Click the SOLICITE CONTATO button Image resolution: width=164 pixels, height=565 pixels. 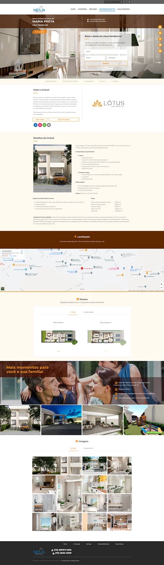(x=64, y=119)
